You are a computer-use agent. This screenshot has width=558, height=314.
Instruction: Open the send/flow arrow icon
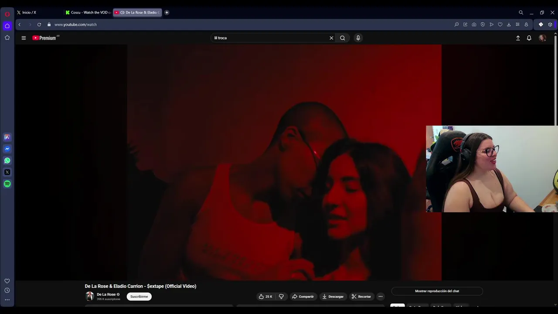[491, 24]
